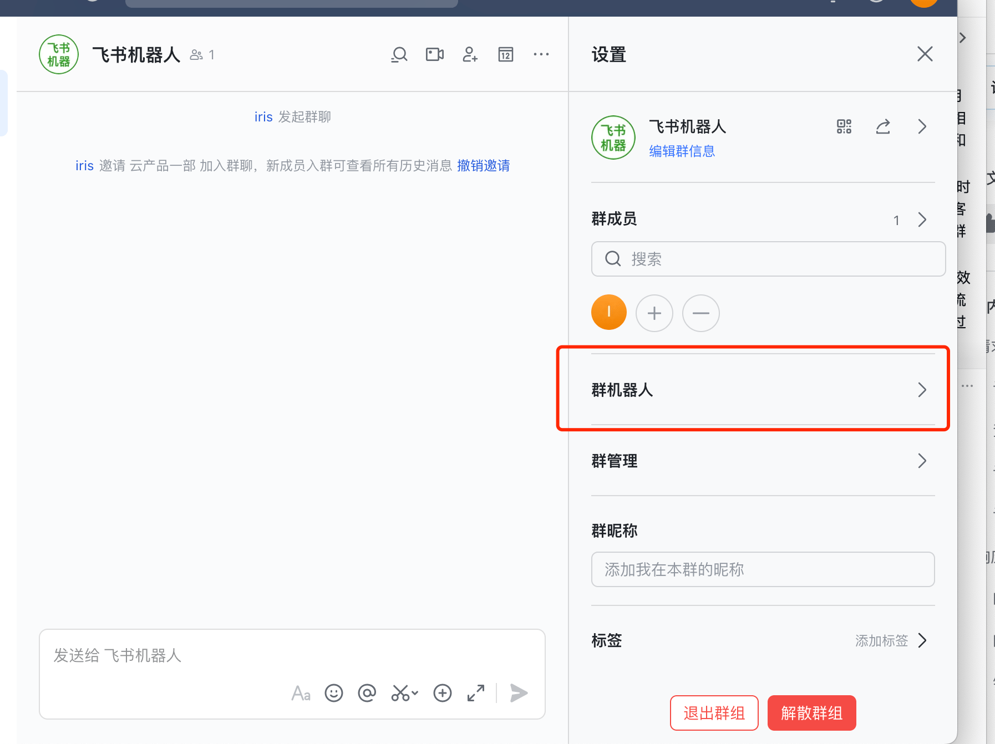Click the 解散群组 disband group button
The image size is (995, 744).
(812, 713)
